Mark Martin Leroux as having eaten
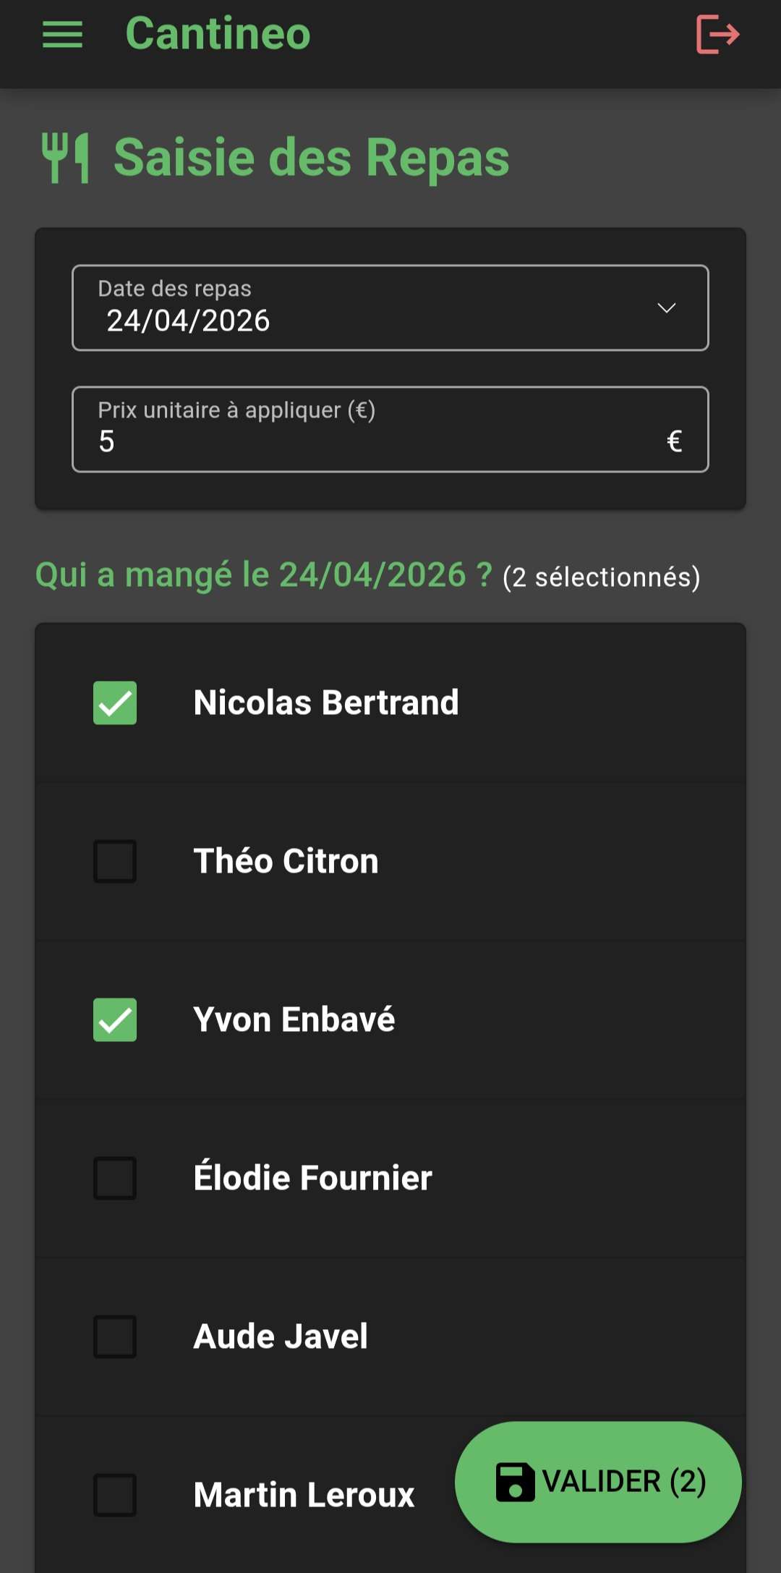The image size is (781, 1573). pos(115,1495)
